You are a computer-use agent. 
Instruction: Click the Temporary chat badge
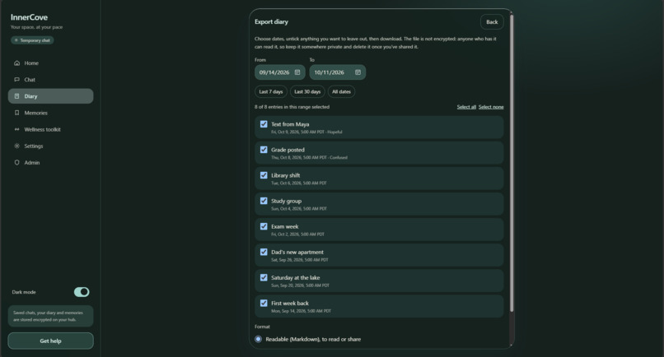tap(33, 40)
